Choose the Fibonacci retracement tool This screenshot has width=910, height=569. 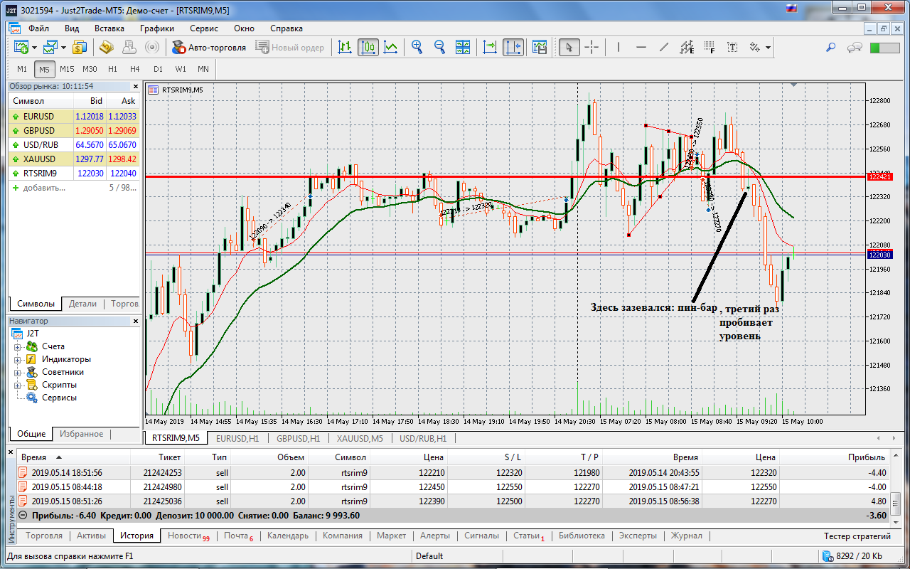pyautogui.click(x=710, y=48)
